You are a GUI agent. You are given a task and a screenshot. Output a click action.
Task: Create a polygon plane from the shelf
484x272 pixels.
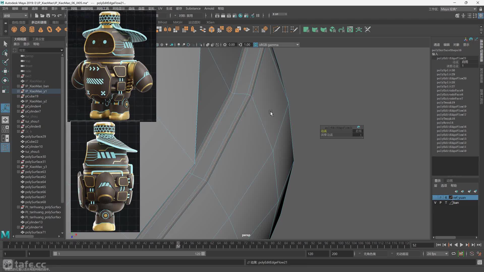[x=58, y=29]
